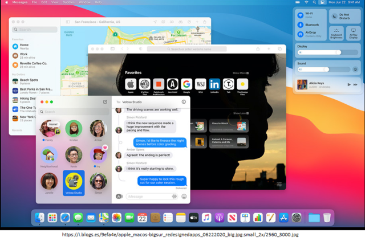
Task: Open Podcasts from the Dock
Action: [x=219, y=218]
